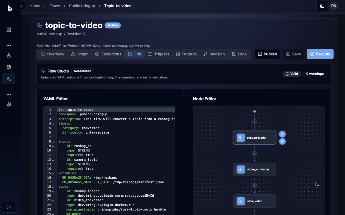Screen dimensions: 345x215
Task: Edit rosbag-loader node using pencil icon
Action: (x=282, y=134)
